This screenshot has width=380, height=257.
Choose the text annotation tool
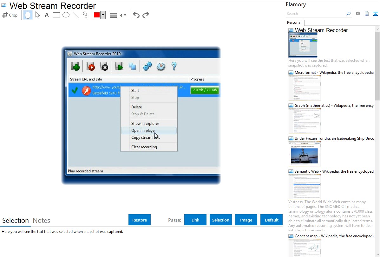click(x=47, y=15)
